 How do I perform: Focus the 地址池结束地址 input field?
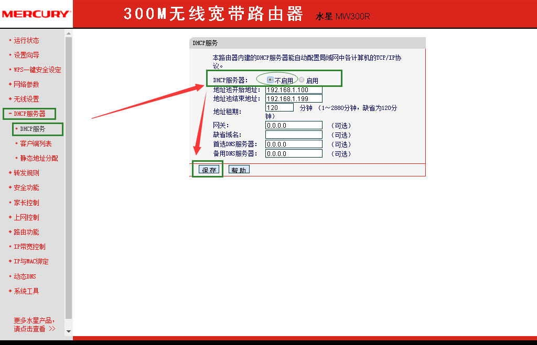pyautogui.click(x=294, y=99)
